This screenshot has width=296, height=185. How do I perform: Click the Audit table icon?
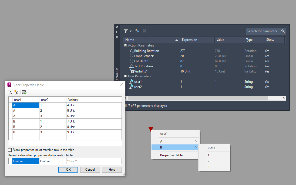[24, 92]
